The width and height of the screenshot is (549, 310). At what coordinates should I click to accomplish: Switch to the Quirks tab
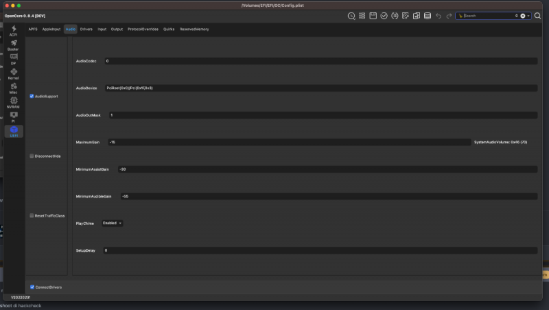point(169,29)
